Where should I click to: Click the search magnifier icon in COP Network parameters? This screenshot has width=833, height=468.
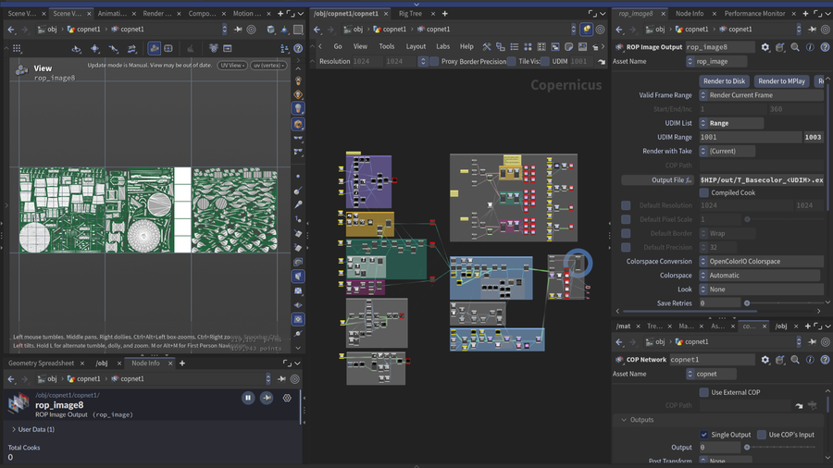(795, 360)
